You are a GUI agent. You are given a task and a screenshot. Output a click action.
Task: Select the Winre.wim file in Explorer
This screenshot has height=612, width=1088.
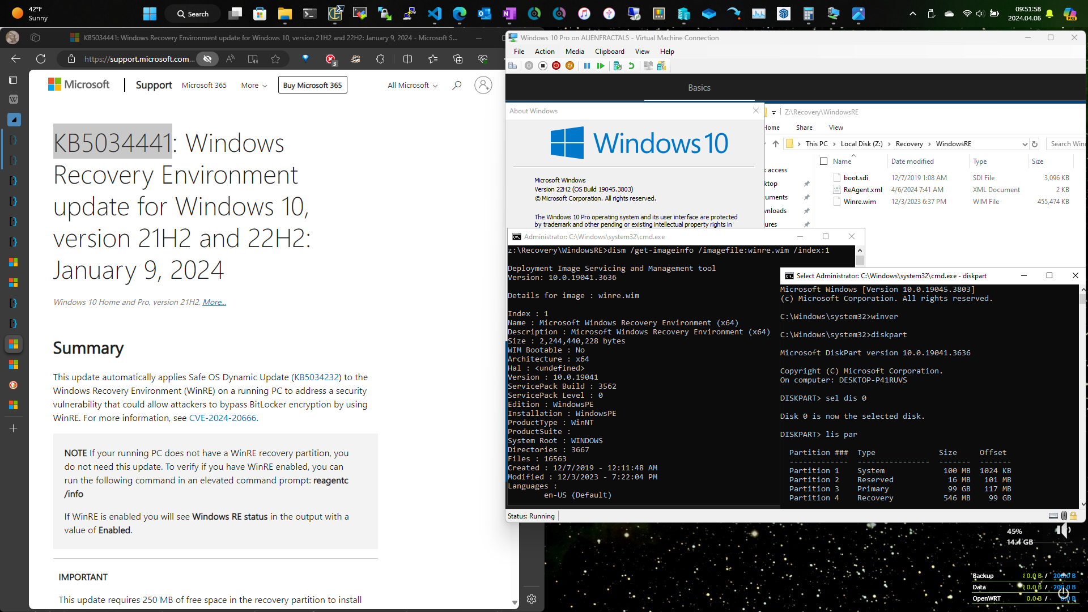[859, 202]
